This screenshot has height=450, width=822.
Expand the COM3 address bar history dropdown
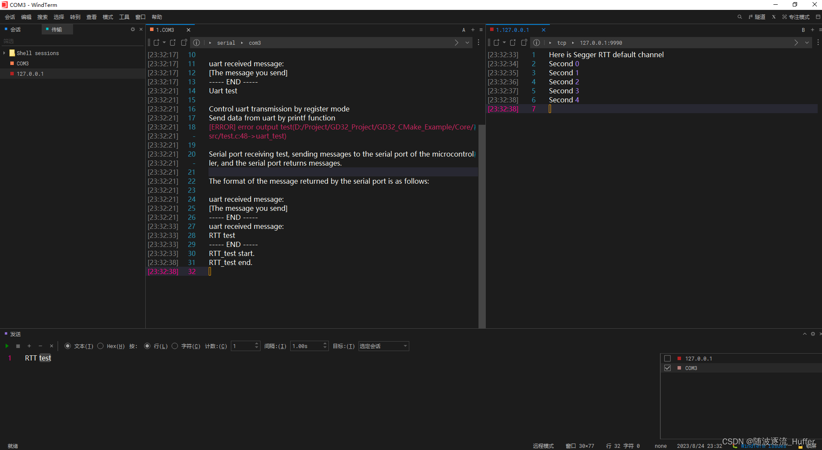pyautogui.click(x=467, y=43)
